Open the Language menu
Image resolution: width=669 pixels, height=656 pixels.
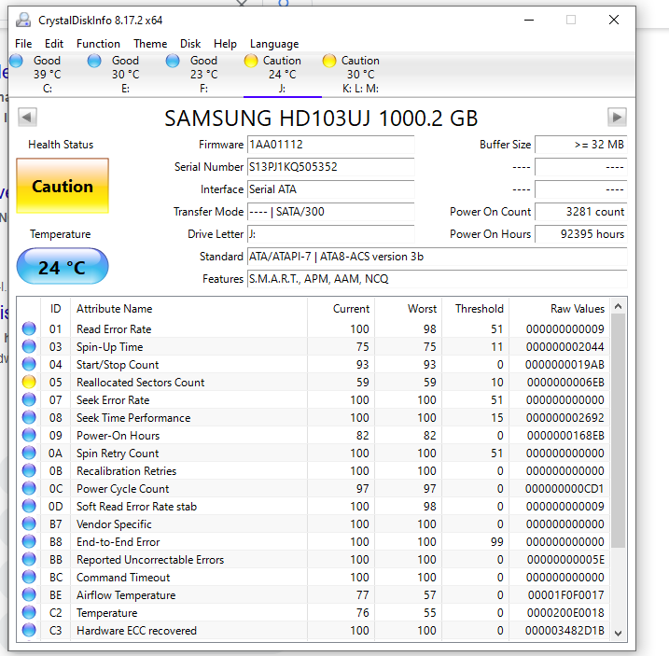274,44
